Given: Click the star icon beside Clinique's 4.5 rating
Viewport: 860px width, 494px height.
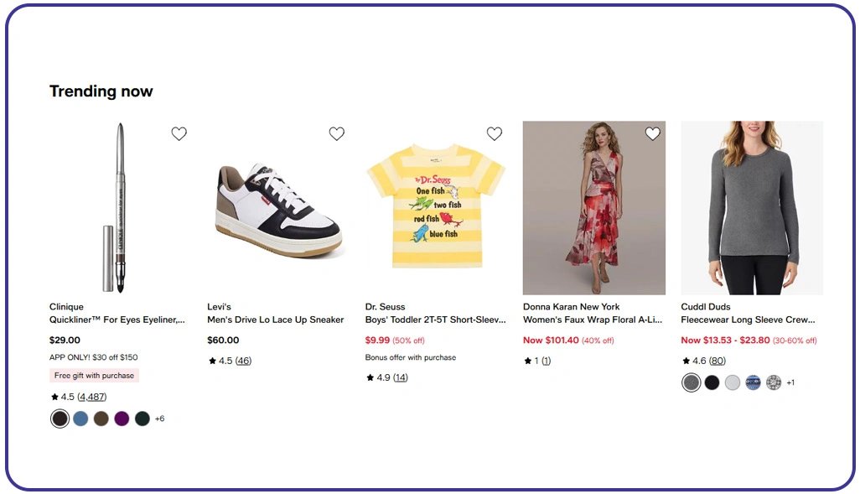Looking at the screenshot, I should click(x=55, y=397).
